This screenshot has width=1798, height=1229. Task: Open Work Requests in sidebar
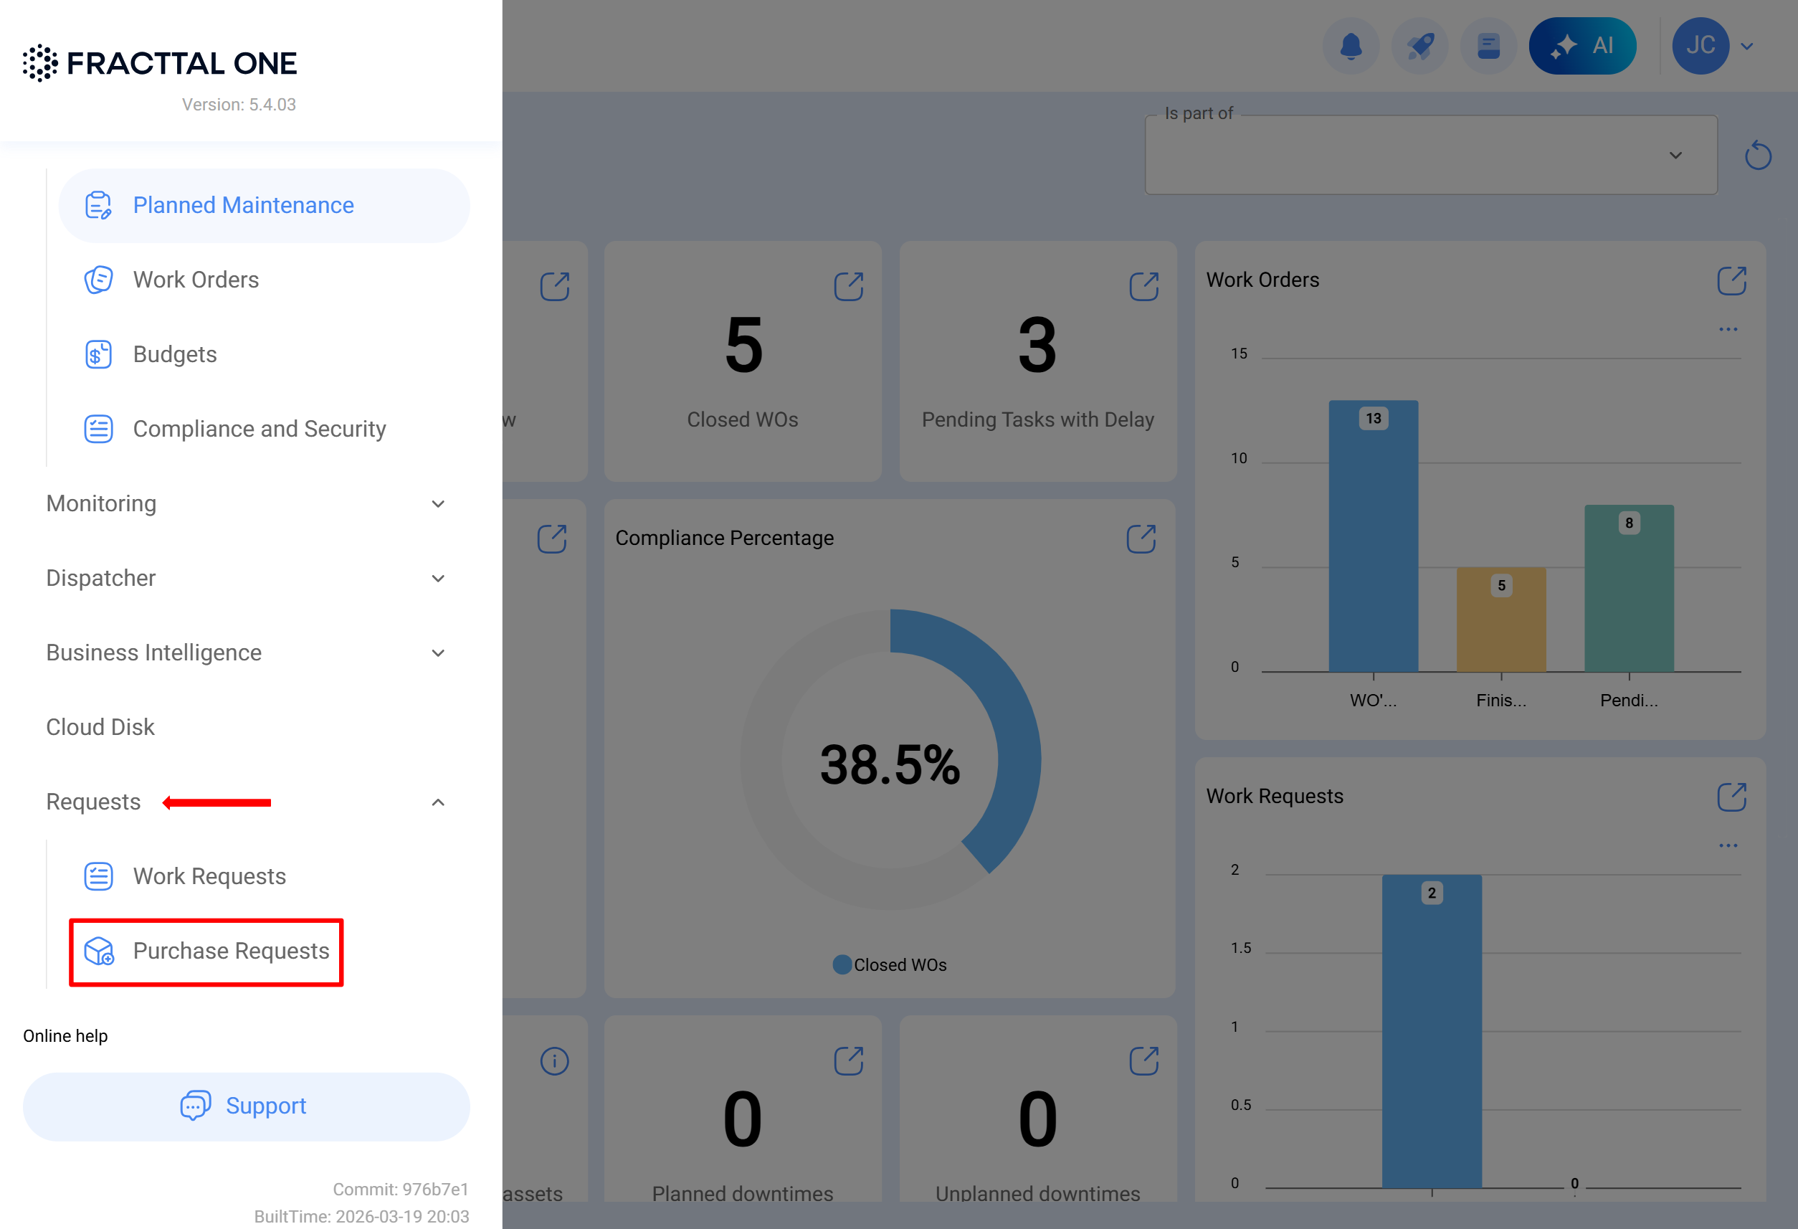point(209,877)
